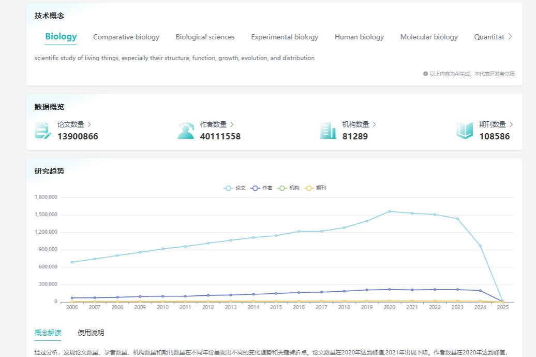Click the author count person icon

(x=185, y=131)
